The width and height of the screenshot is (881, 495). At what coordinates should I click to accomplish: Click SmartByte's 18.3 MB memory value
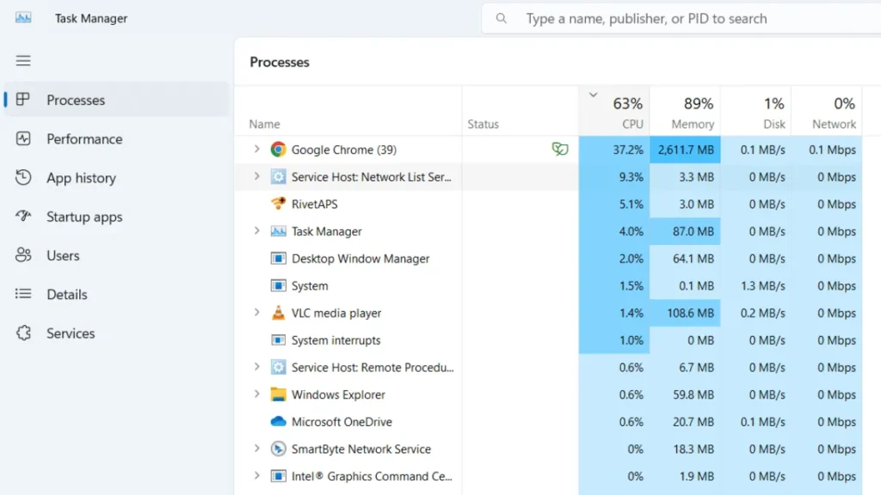coord(693,449)
